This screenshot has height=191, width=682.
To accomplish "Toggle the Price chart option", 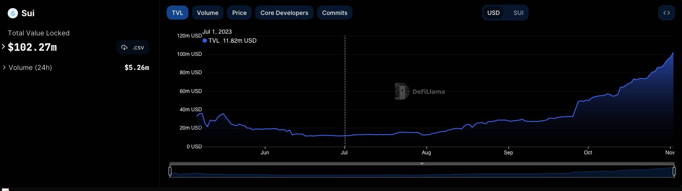I will [x=239, y=13].
